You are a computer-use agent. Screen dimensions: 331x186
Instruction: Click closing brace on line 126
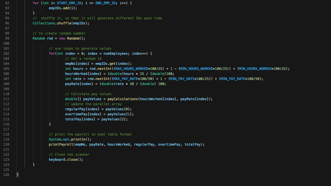tap(18, 174)
